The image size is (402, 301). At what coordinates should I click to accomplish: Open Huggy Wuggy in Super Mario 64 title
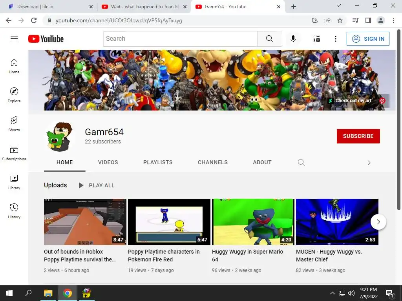click(247, 256)
